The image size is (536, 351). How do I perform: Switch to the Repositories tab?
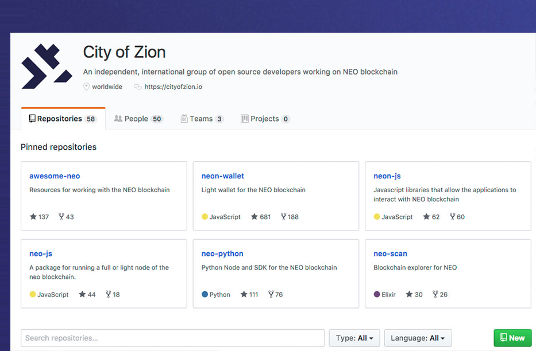(63, 119)
